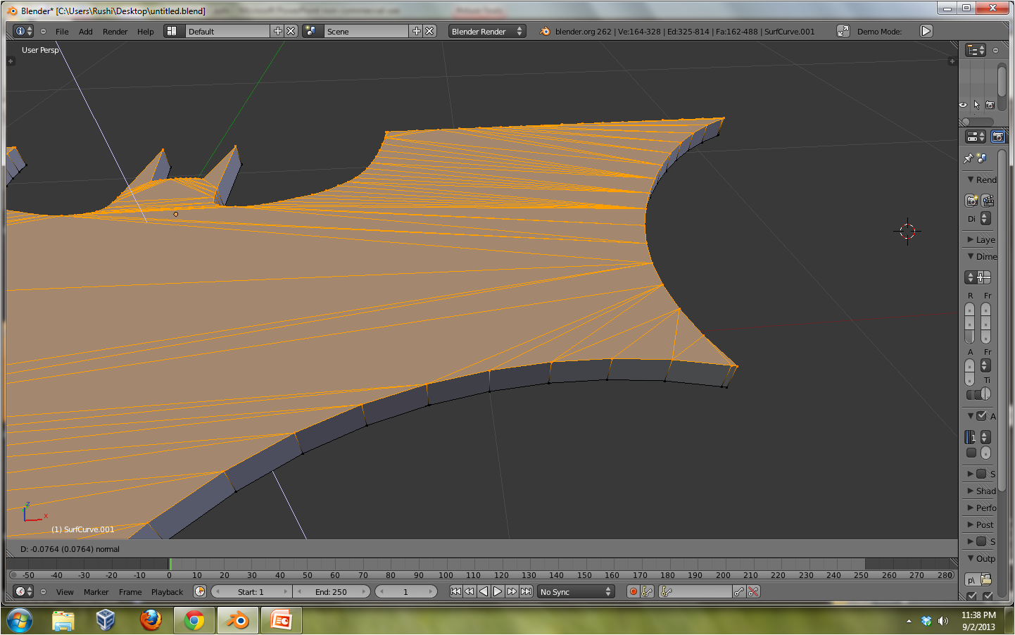Open render presets dropdown in Dimensions
Screen dimensions: 1015x635
click(x=971, y=277)
